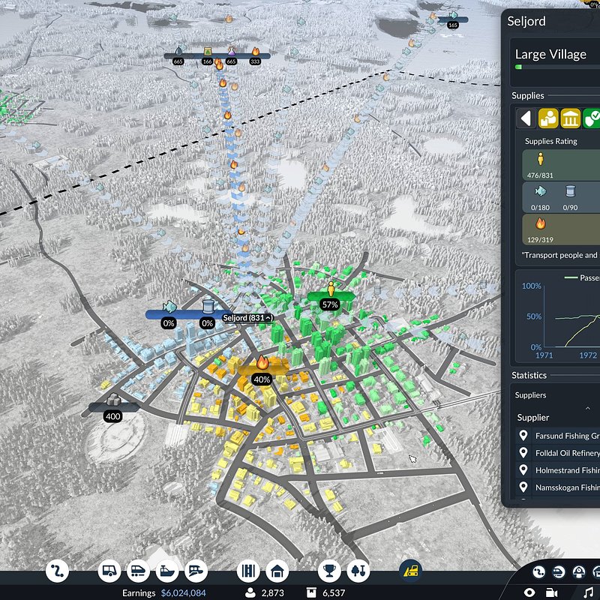Open the ship water transport menu
The width and height of the screenshot is (600, 600).
tap(167, 571)
